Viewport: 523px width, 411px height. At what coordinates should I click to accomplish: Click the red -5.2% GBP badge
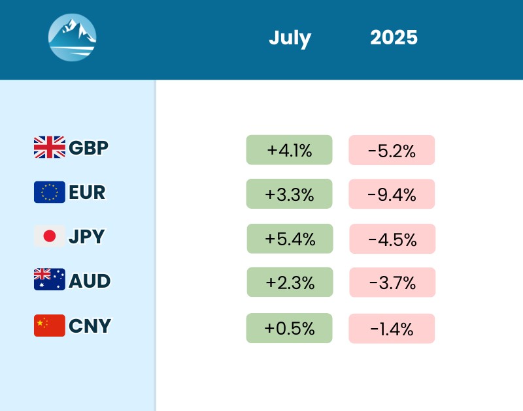[x=392, y=150]
